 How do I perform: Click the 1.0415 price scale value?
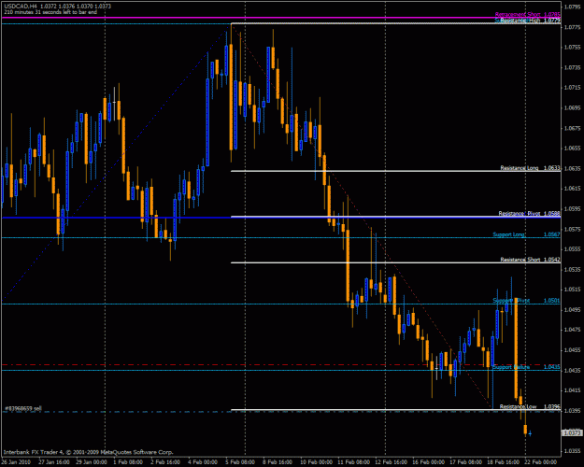coord(572,390)
